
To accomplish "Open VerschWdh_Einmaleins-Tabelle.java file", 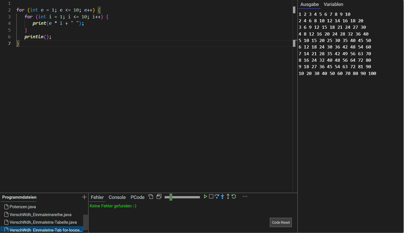I will (43, 222).
